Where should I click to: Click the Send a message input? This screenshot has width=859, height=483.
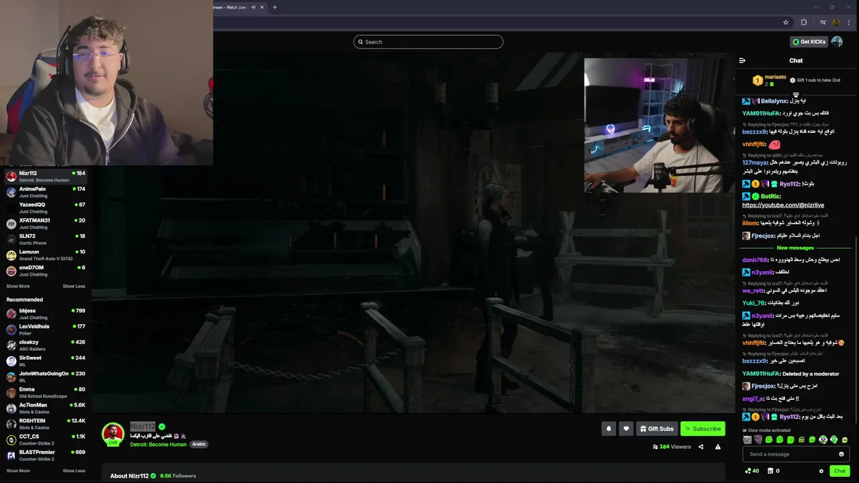795,454
